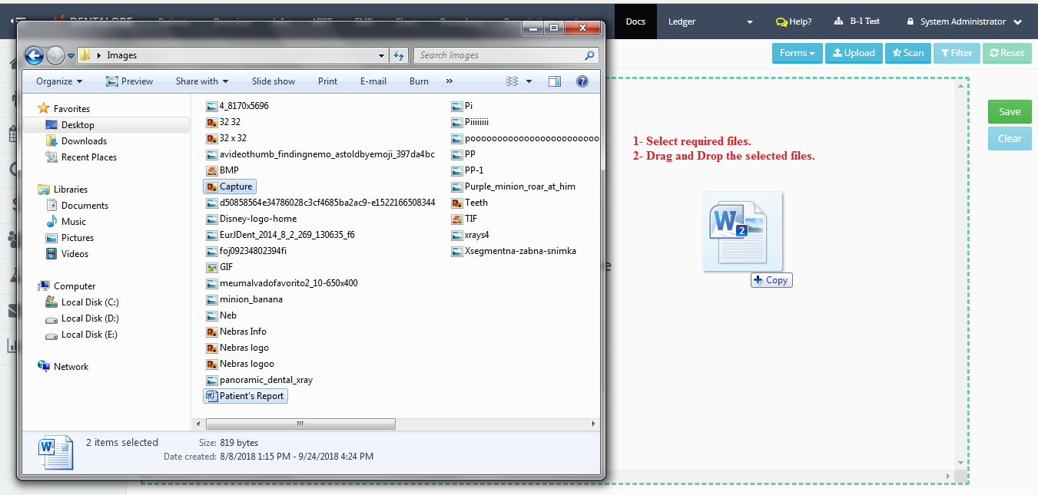Click Slide show in Explorer toolbar

point(273,81)
